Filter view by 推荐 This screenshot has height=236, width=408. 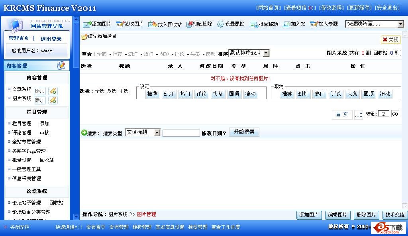point(117,54)
